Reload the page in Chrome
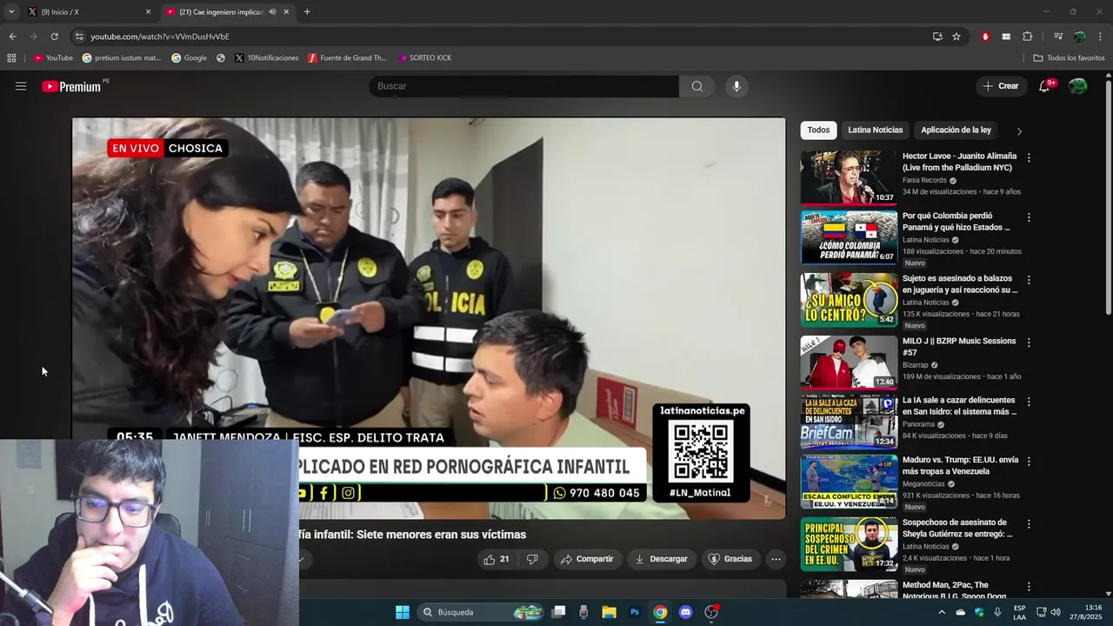The height and width of the screenshot is (626, 1113). 54,37
